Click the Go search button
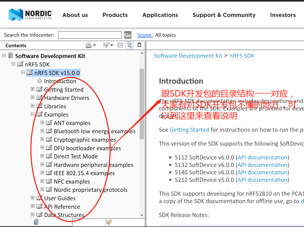The image size is (304, 227). [x=128, y=35]
